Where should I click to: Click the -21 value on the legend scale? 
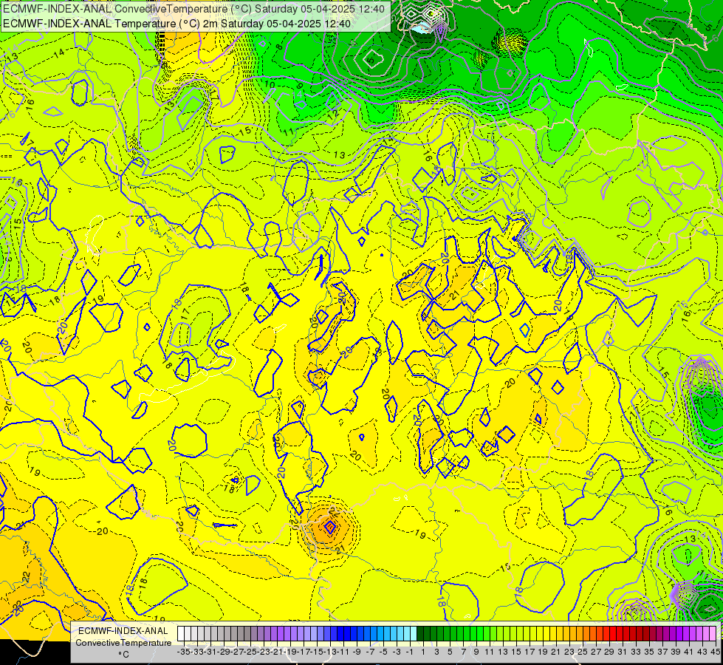click(277, 652)
